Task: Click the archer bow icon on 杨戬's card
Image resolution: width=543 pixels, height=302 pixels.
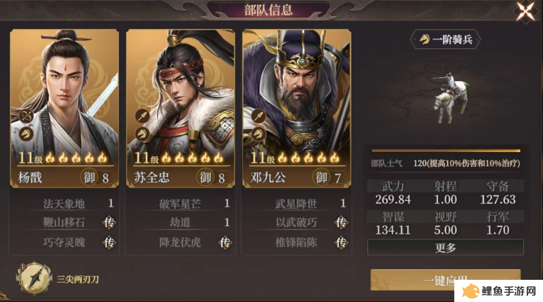Action: [x=27, y=117]
